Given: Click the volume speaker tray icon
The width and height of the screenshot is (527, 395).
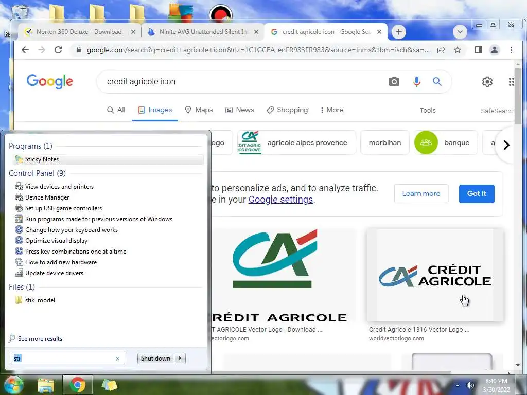Looking at the screenshot, I should (470, 385).
